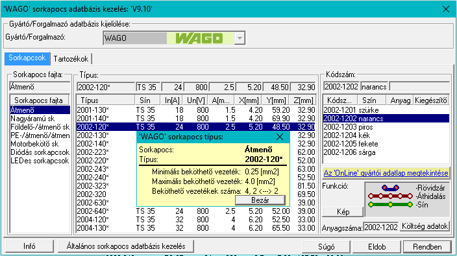Sort by the 'Típus' column header
Viewport: 457px width, 256px height.
point(106,100)
